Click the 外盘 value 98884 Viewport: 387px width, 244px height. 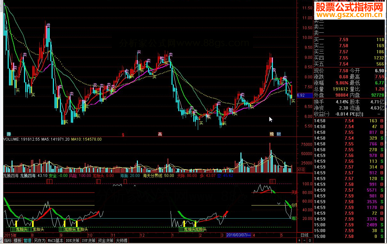pos(342,95)
